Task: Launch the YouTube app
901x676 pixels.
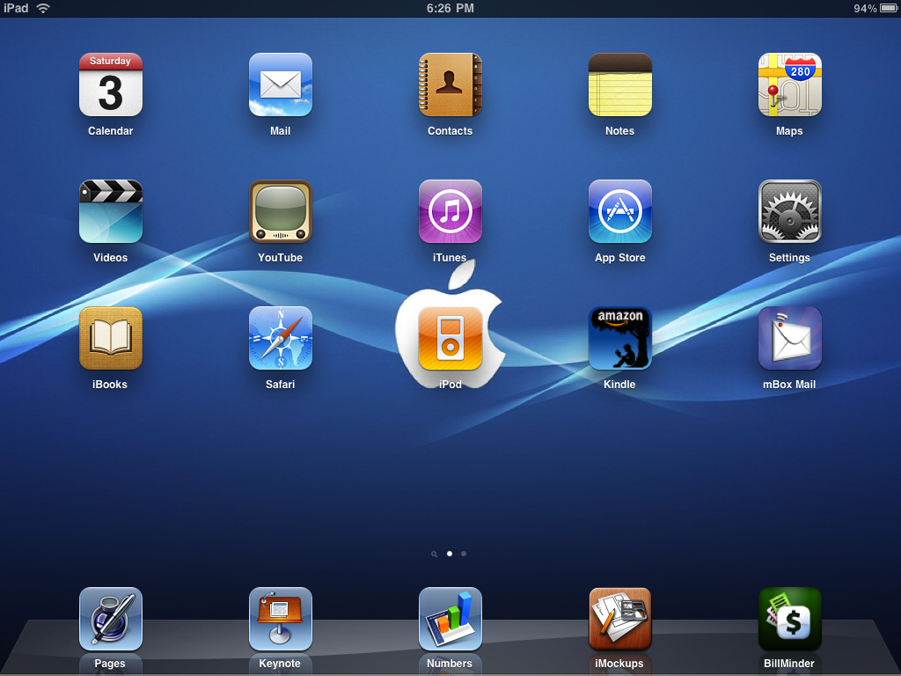Action: (281, 211)
